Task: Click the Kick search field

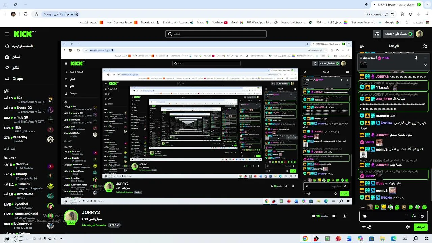Action: [216, 34]
